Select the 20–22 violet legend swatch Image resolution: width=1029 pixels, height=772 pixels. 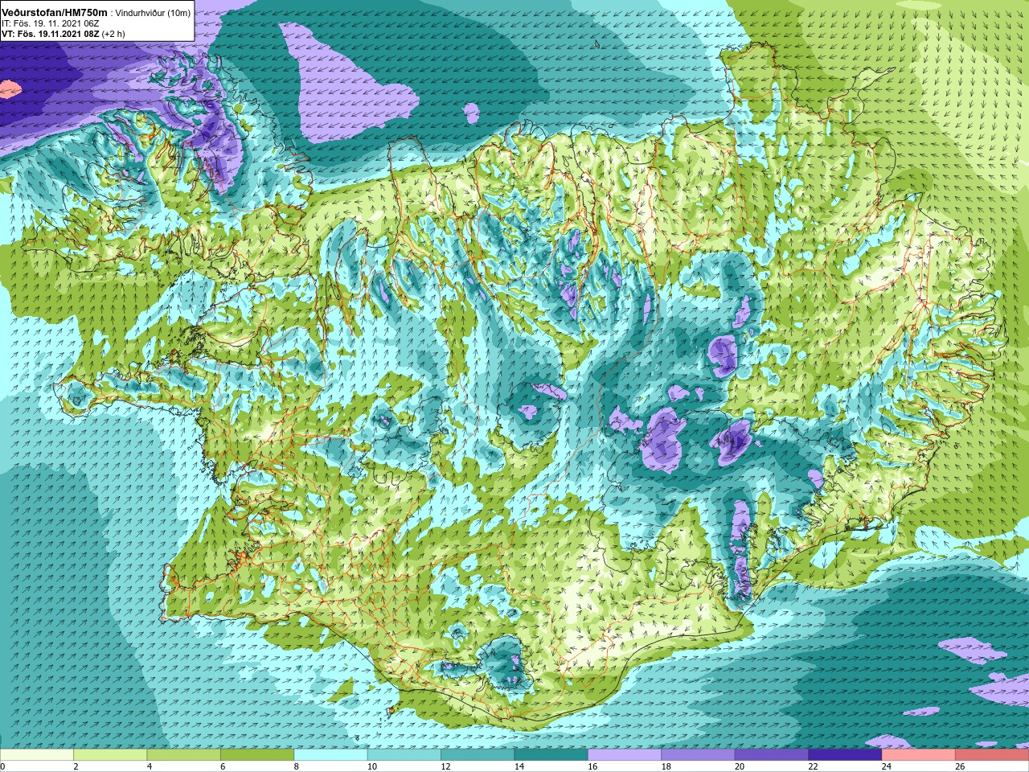pos(772,754)
